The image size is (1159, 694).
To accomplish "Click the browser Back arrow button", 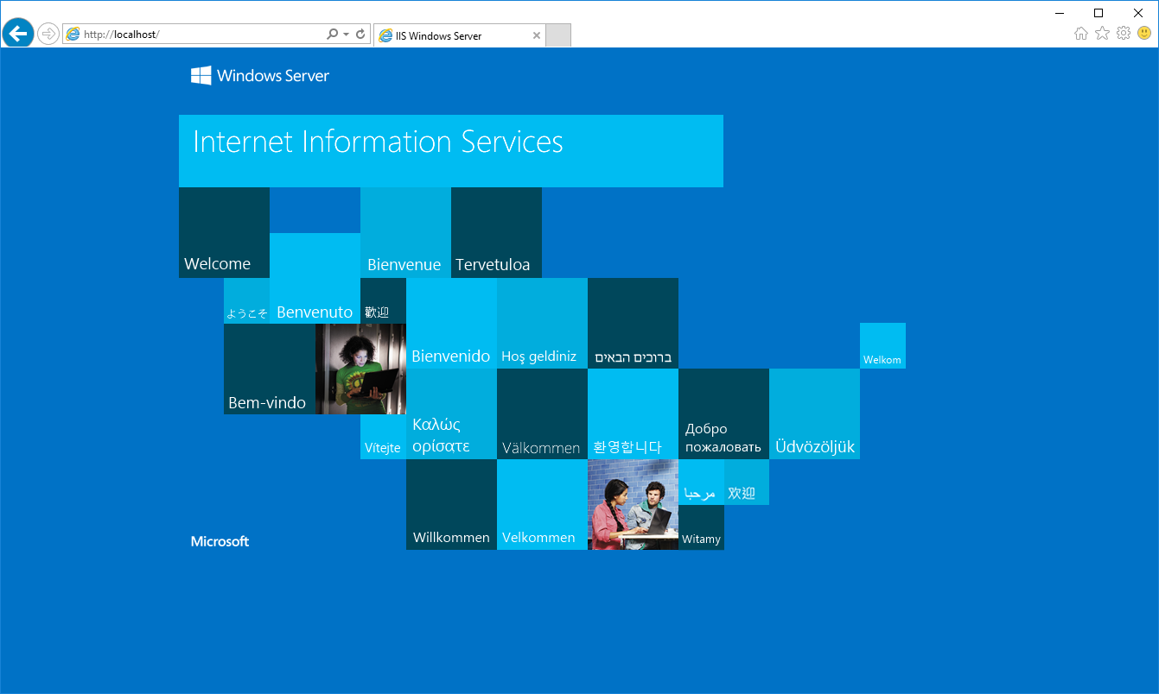I will tap(17, 34).
